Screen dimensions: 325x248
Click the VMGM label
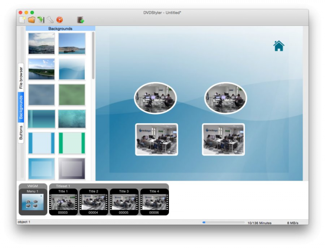(32, 186)
